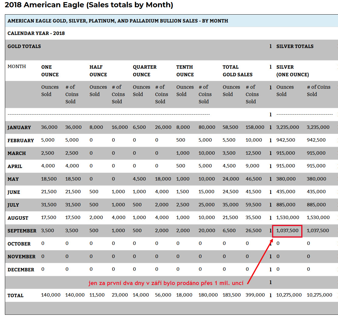Click the tenth-ounce ounces total 18,000

[184, 295]
